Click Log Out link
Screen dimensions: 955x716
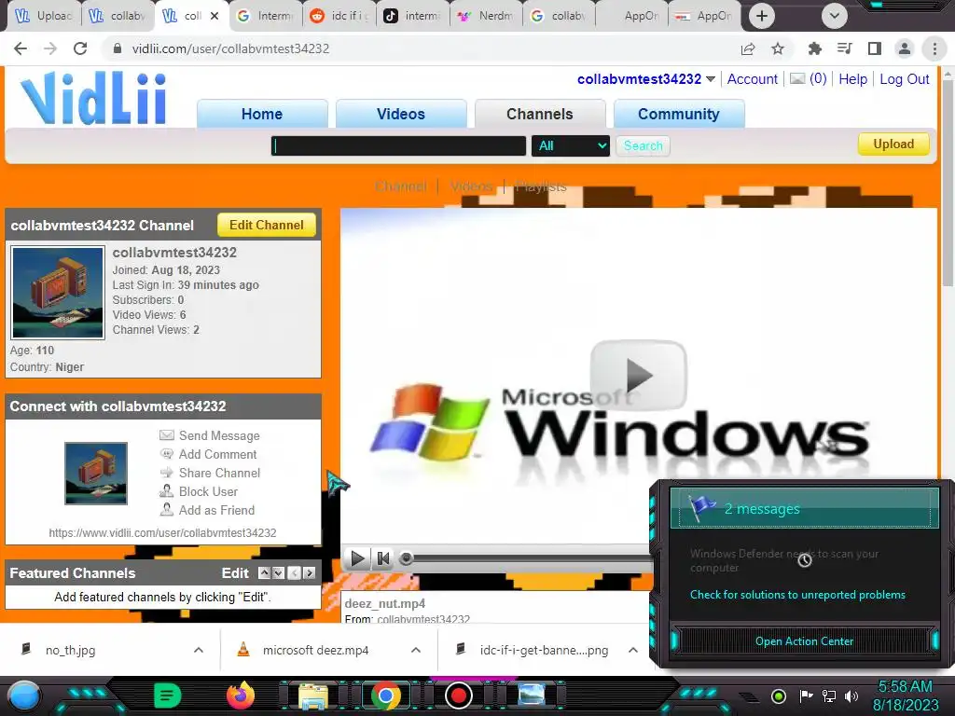[x=905, y=79]
